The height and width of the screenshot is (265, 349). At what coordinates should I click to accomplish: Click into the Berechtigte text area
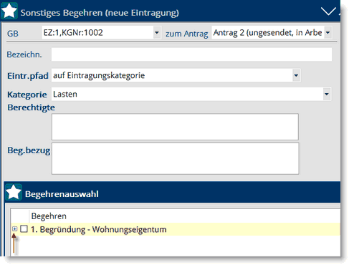pos(175,127)
